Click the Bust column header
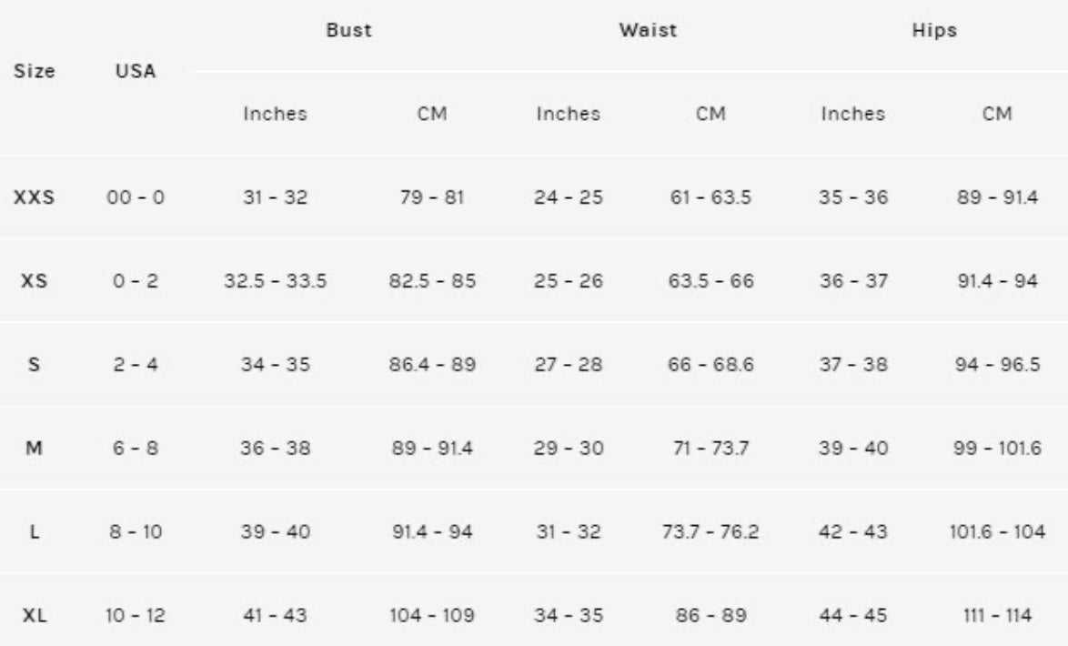The height and width of the screenshot is (646, 1068). point(348,30)
